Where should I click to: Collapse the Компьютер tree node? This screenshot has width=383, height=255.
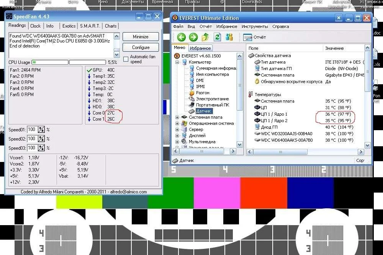177,62
